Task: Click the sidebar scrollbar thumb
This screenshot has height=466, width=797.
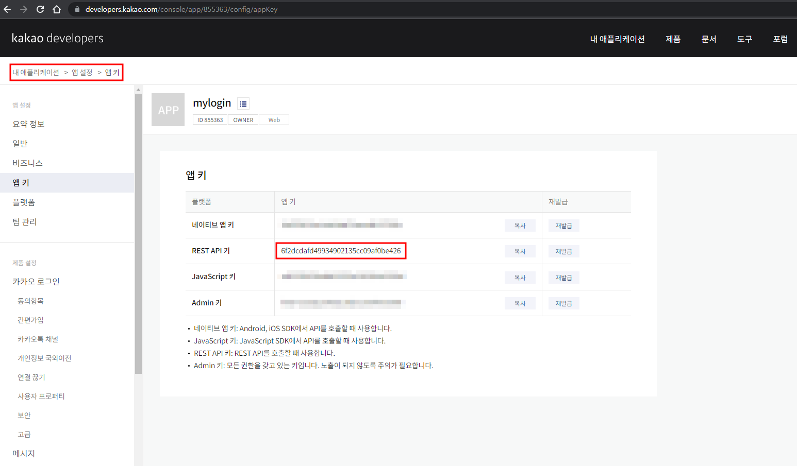Action: click(x=138, y=233)
